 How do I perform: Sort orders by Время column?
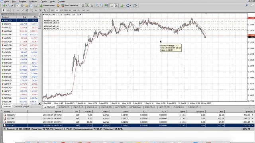(x=45, y=112)
